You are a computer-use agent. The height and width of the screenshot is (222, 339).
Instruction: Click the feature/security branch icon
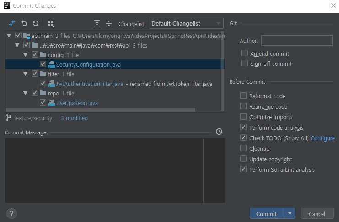point(8,118)
